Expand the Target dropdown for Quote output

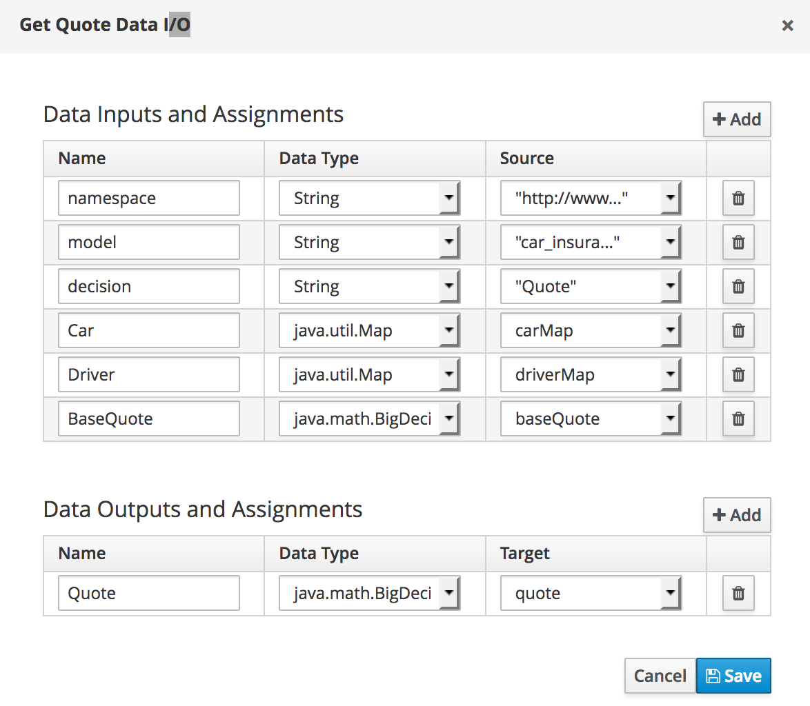[671, 593]
